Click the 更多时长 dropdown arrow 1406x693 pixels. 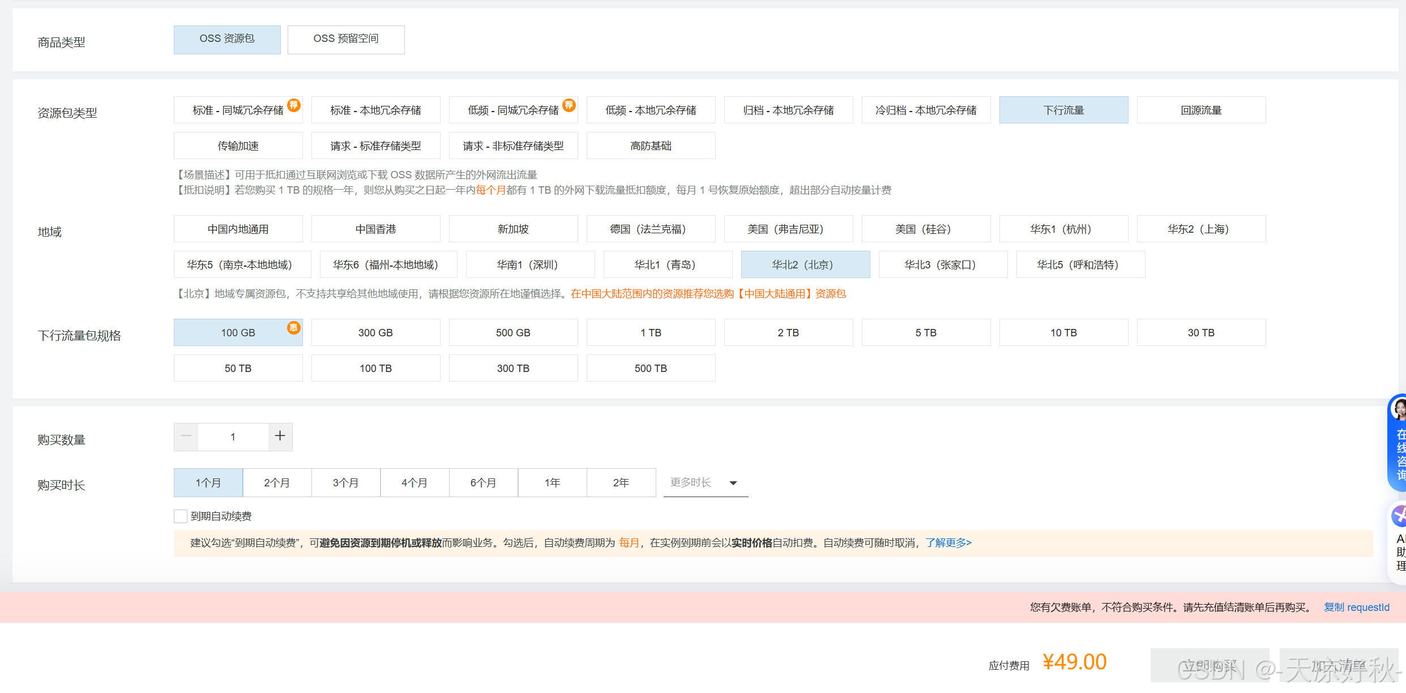(733, 483)
